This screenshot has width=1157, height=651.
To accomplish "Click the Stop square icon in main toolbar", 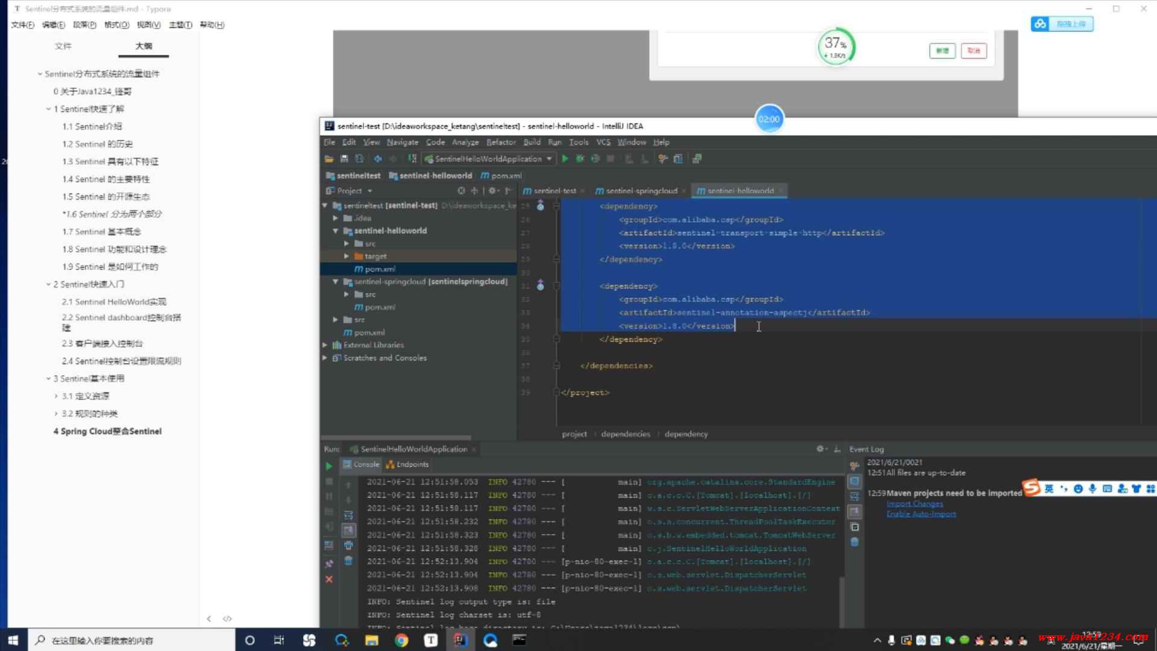I will pyautogui.click(x=610, y=159).
